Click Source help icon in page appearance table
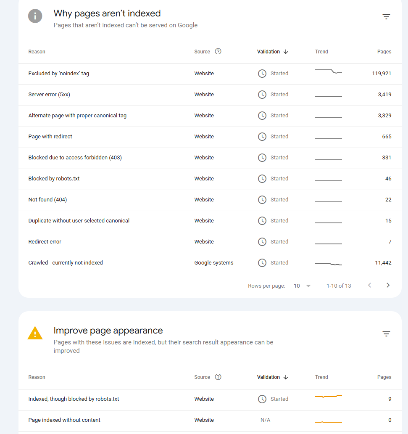 [218, 377]
